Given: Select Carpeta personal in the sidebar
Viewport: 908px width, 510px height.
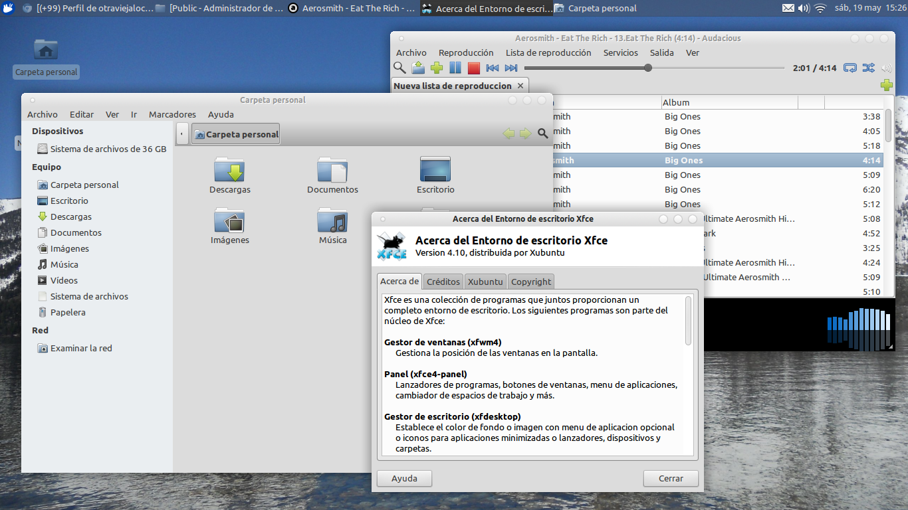Looking at the screenshot, I should point(78,185).
